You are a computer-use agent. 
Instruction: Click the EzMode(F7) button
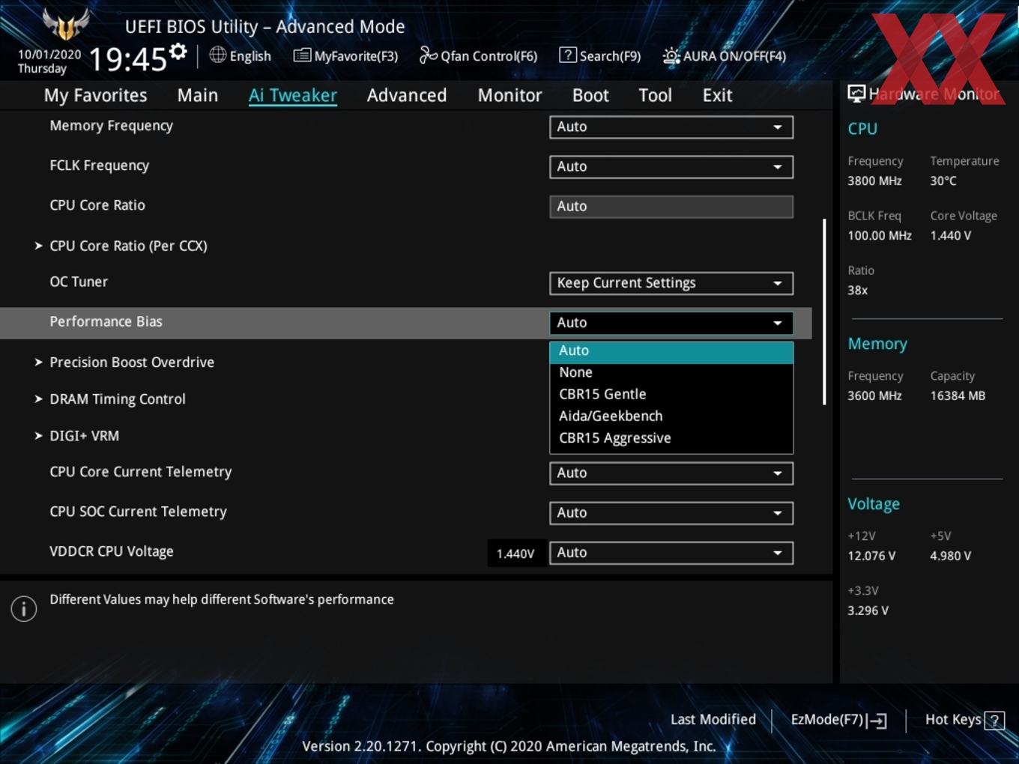(839, 720)
